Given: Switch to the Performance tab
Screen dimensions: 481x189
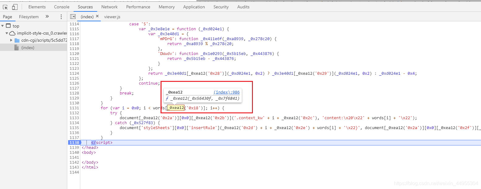Looking at the screenshot, I should pos(138,7).
